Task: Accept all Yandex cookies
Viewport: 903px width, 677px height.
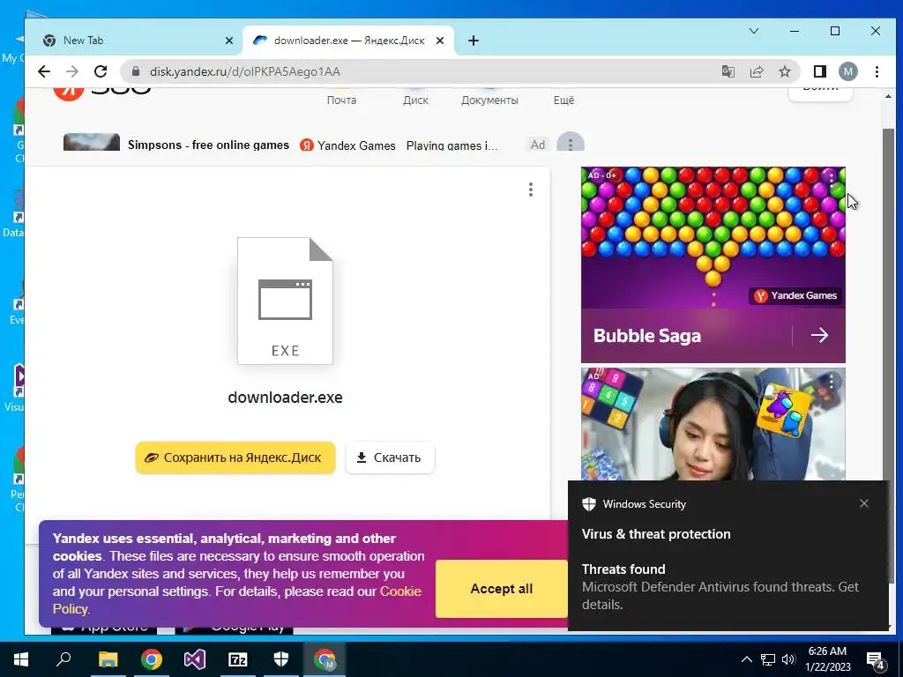Action: click(502, 588)
